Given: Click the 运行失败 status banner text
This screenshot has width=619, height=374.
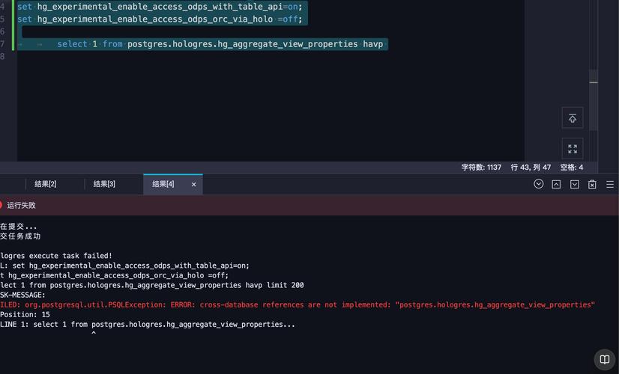Looking at the screenshot, I should (x=22, y=205).
